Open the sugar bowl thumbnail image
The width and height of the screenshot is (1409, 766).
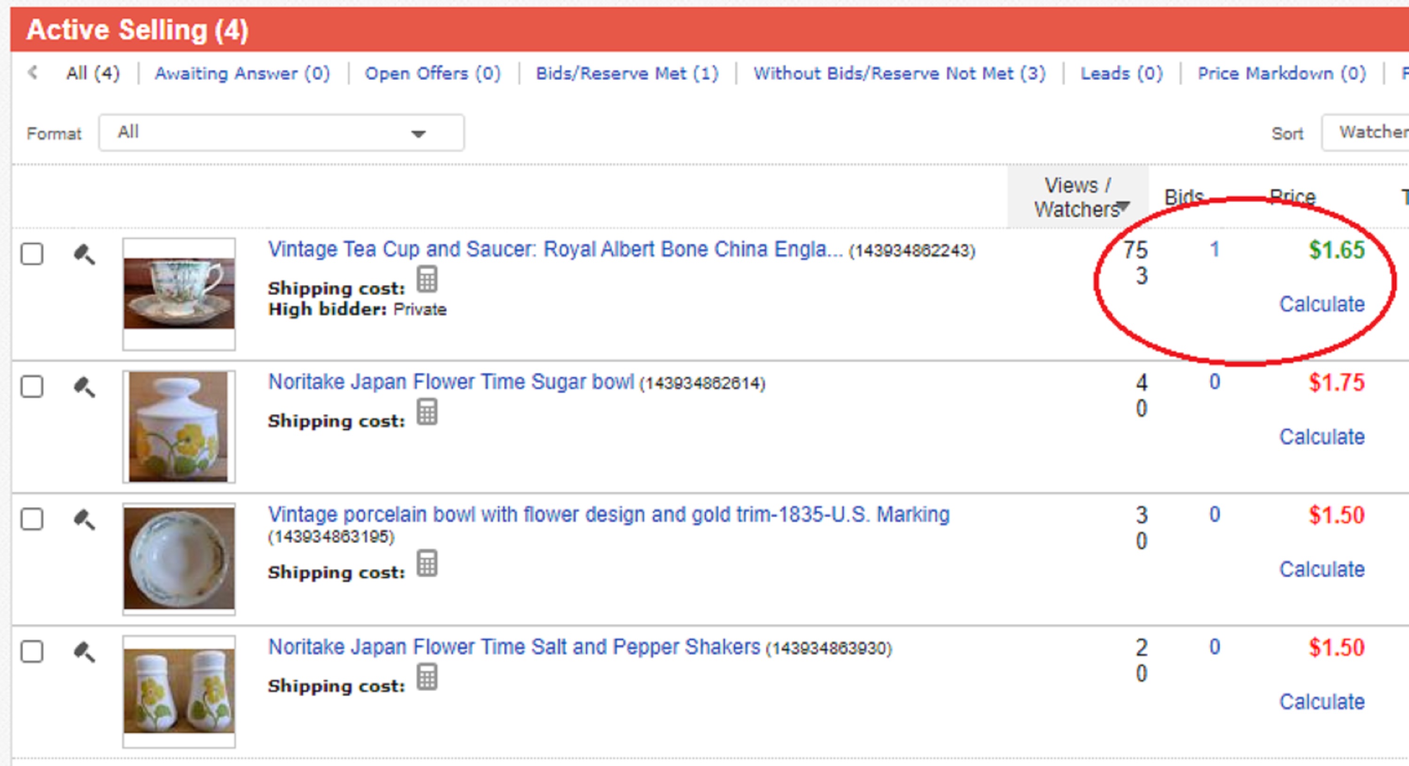[179, 426]
